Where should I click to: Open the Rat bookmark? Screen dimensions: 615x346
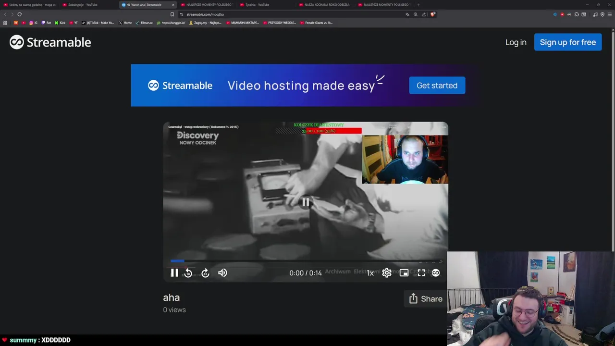[46, 23]
